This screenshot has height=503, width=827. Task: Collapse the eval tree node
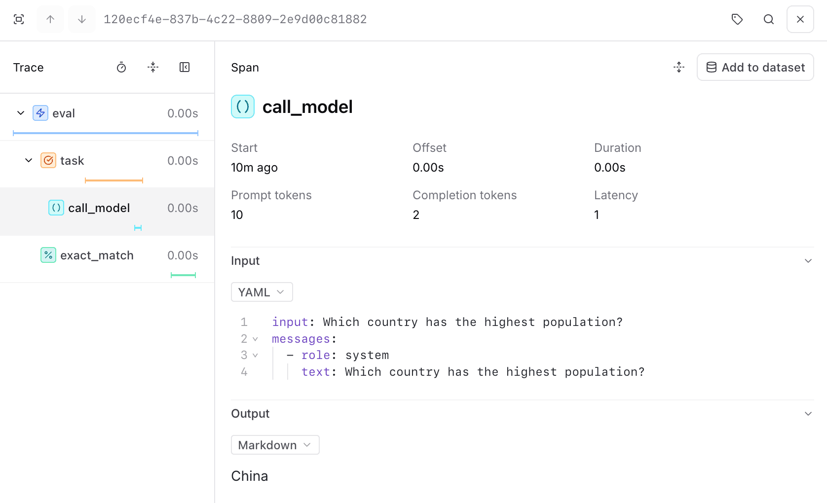pyautogui.click(x=21, y=113)
